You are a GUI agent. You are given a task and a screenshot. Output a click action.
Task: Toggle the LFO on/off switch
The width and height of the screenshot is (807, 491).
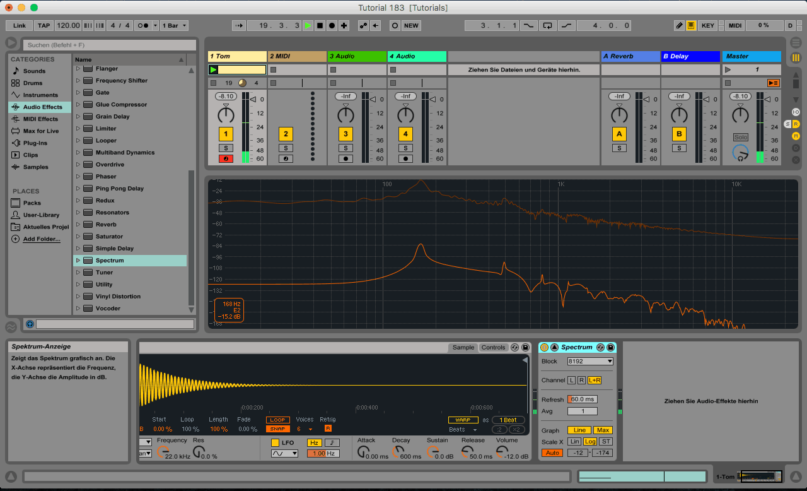275,442
